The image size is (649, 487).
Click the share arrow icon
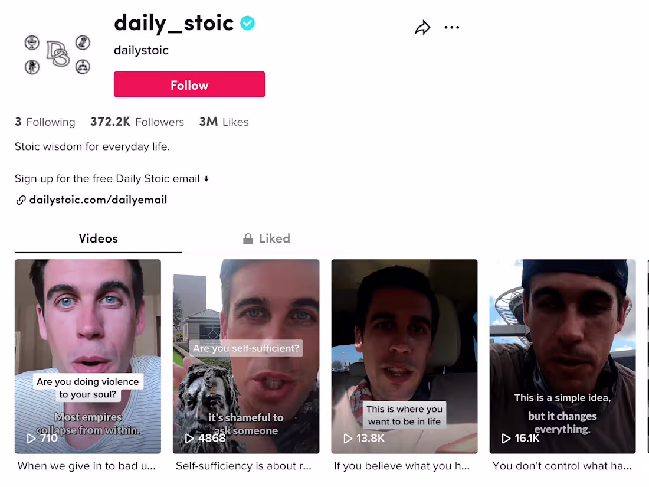click(x=422, y=27)
